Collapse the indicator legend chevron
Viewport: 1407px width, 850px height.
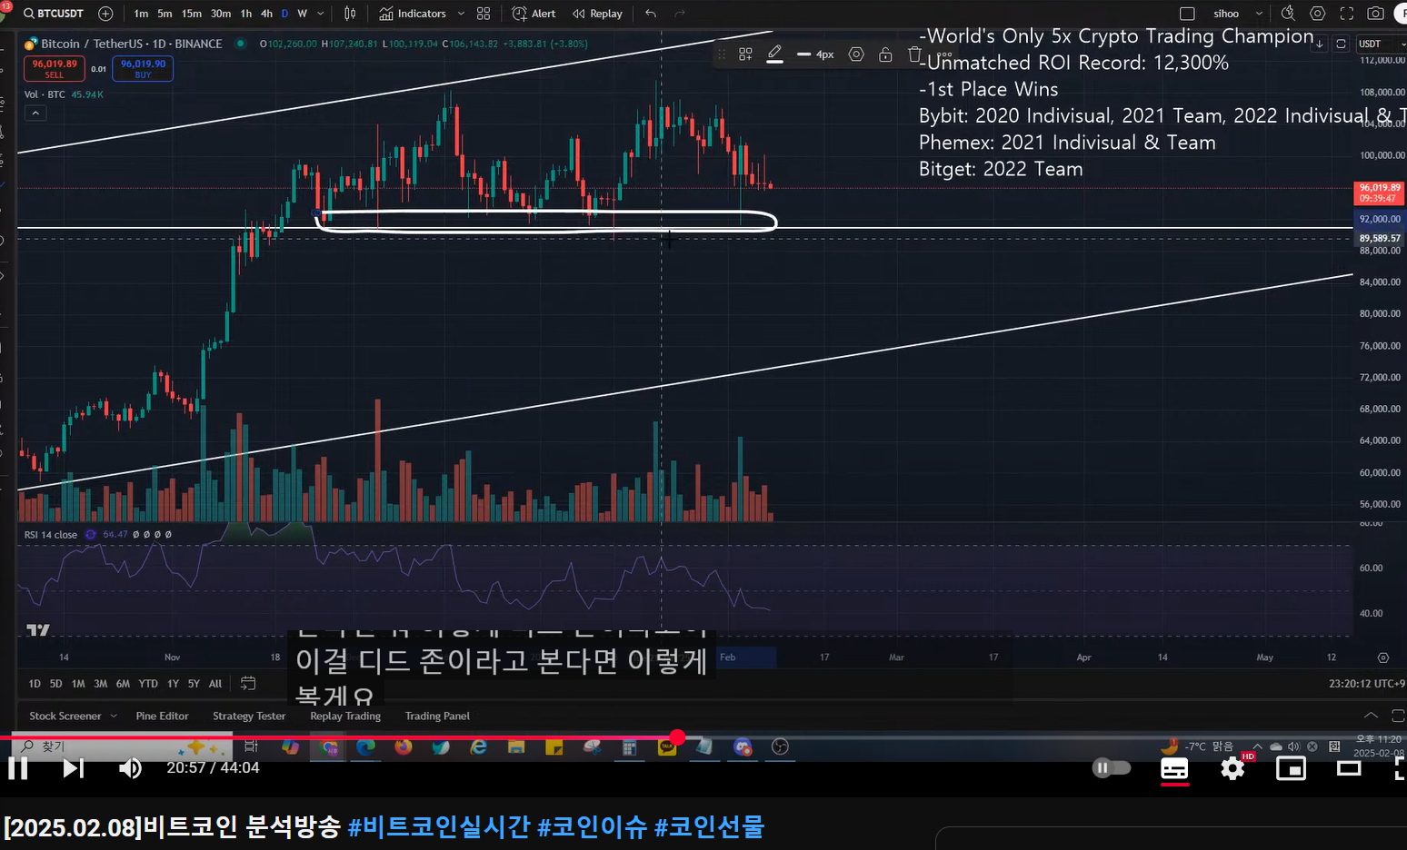pos(35,114)
